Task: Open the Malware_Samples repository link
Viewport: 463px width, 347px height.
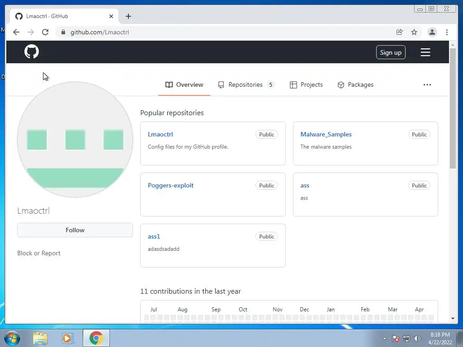Action: 326,134
